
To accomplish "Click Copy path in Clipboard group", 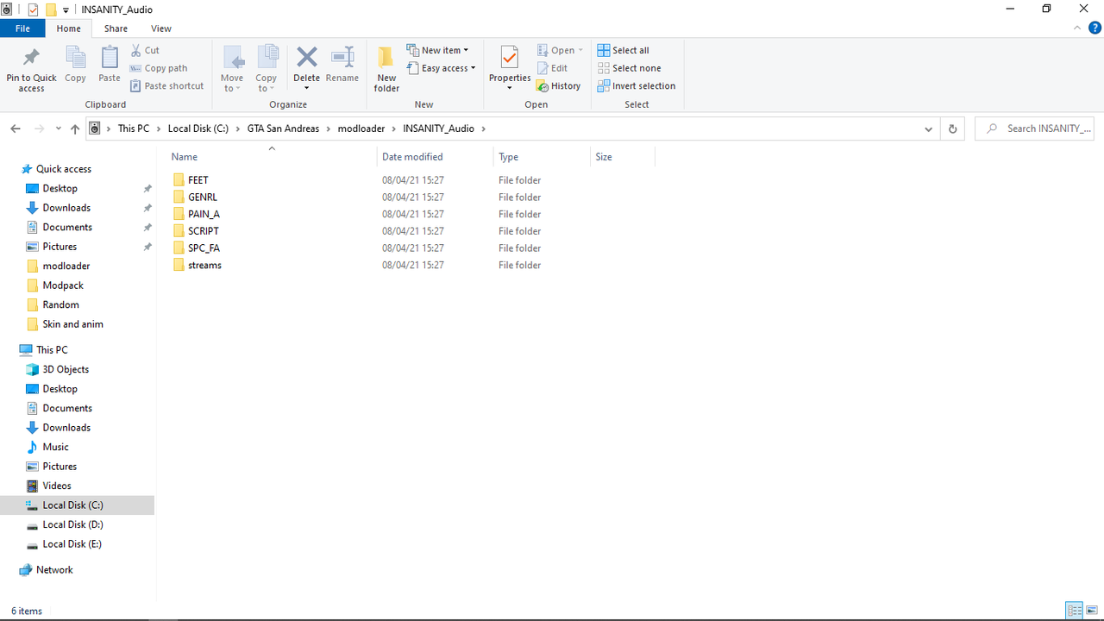I will 159,68.
